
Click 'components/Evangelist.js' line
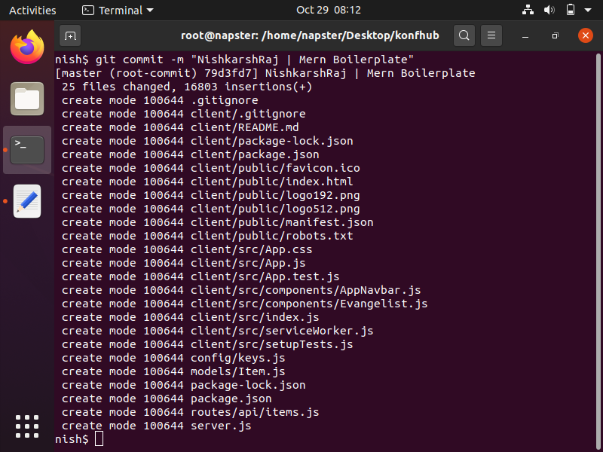point(244,304)
